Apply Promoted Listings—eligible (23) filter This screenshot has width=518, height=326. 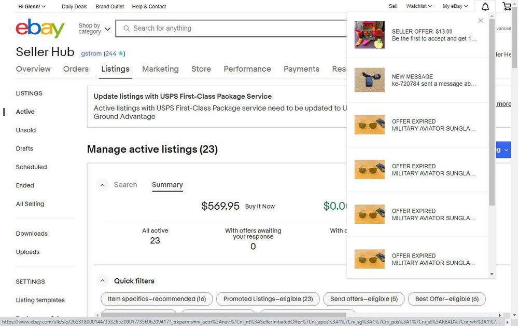tap(268, 299)
